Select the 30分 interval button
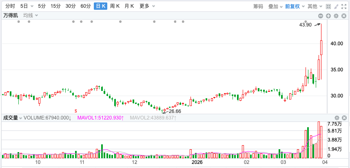The height and width of the screenshot is (168, 350). (71, 6)
